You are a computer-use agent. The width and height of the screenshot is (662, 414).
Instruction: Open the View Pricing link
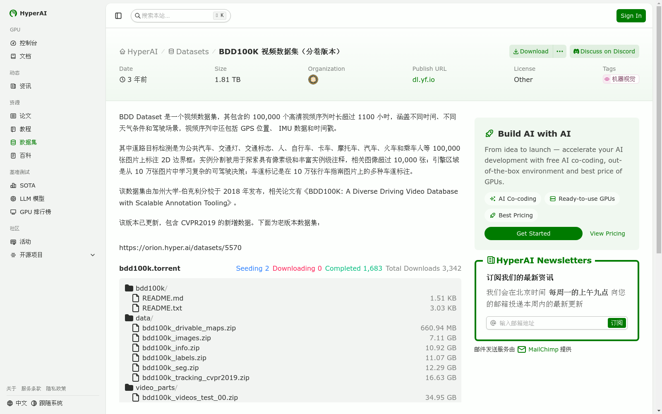tap(607, 233)
